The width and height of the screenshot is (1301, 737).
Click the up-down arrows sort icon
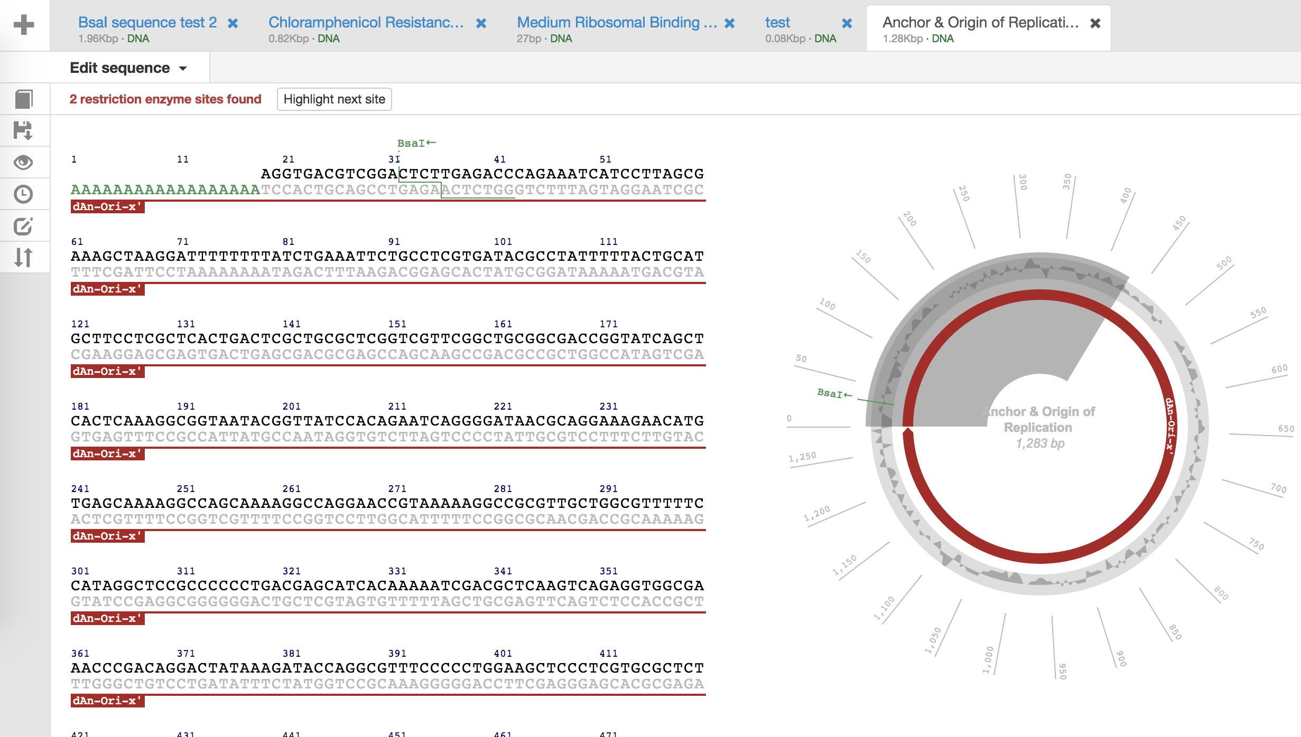coord(24,258)
